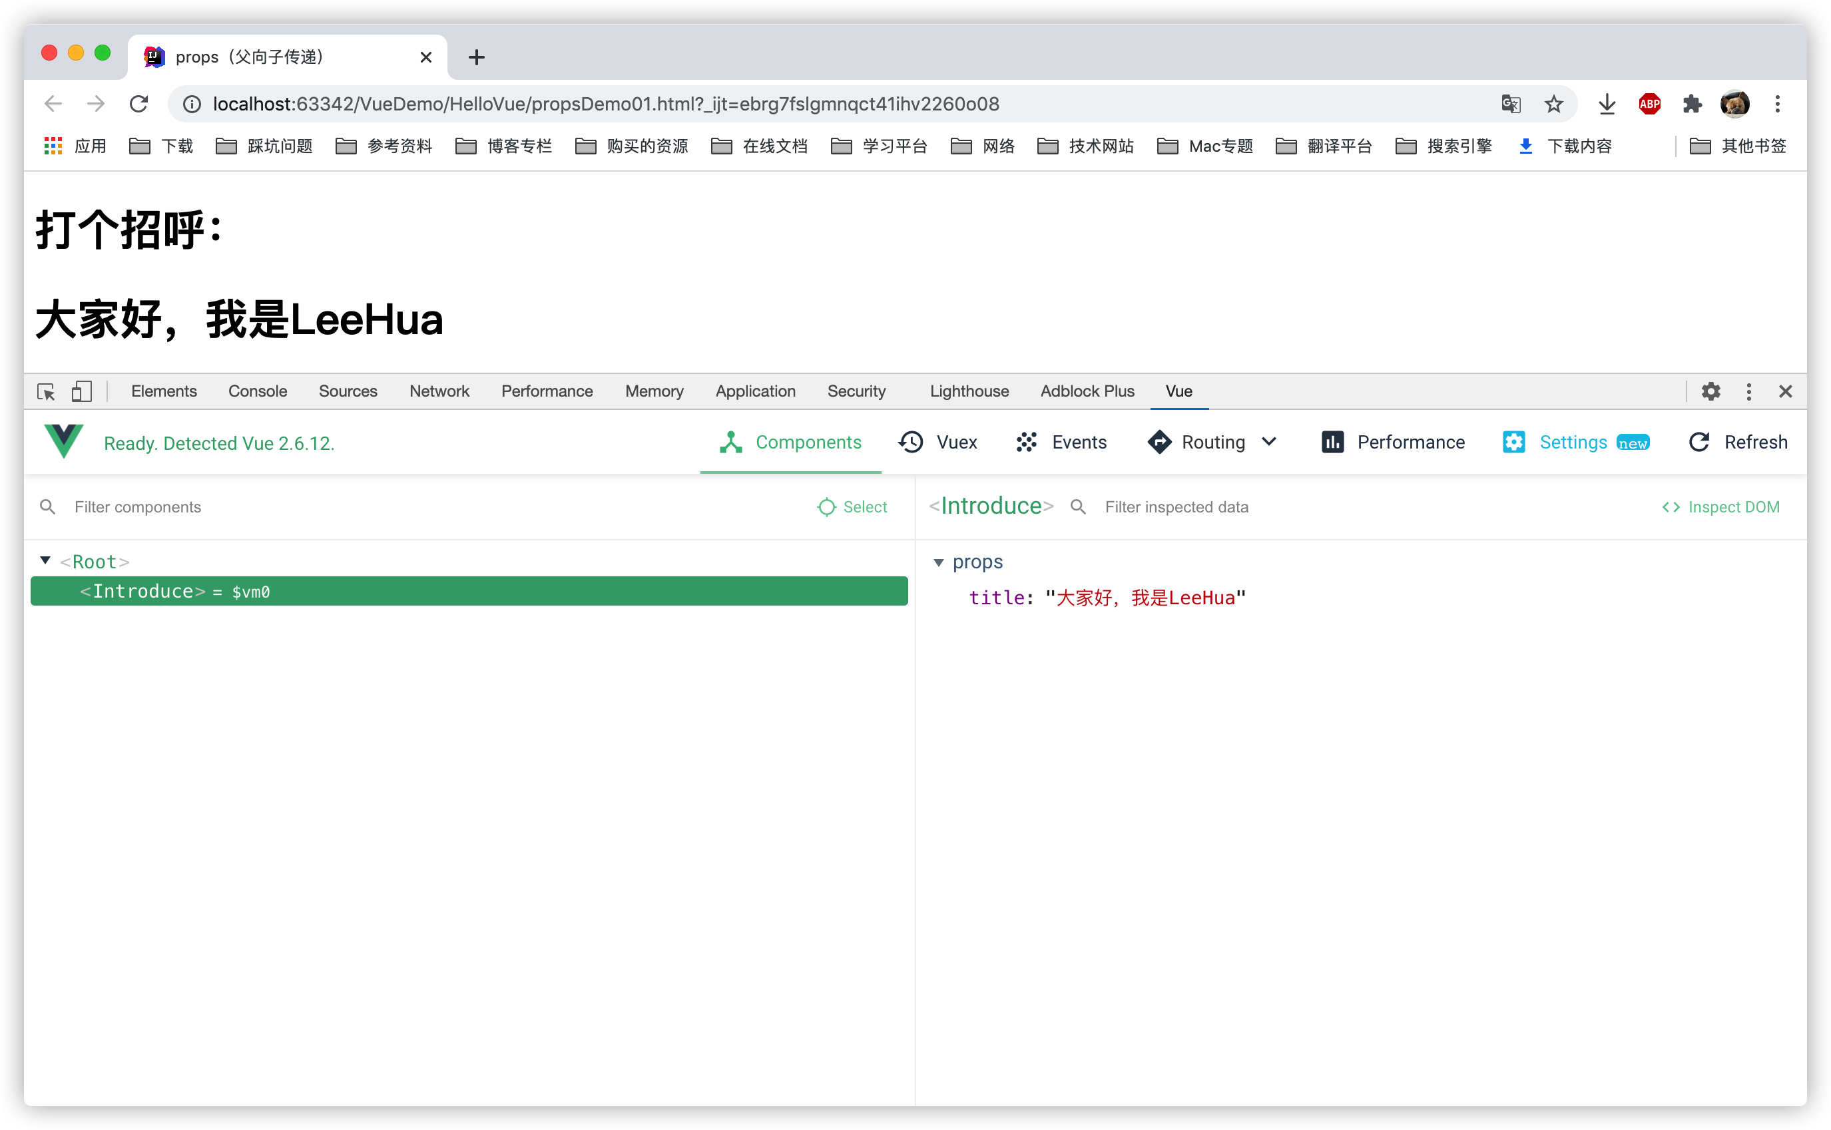This screenshot has width=1831, height=1130.
Task: Expand the Routing dropdown
Action: [1269, 442]
